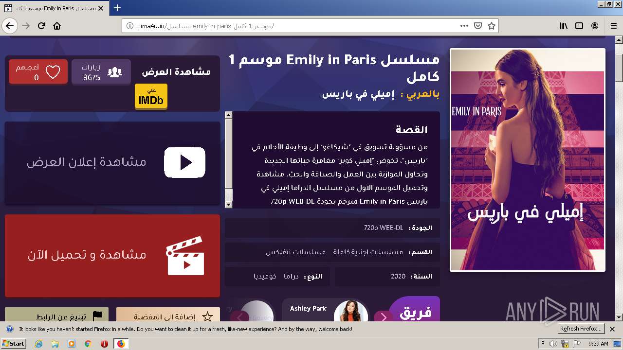This screenshot has height=350, width=623.
Task: Open the Library icon in toolbar
Action: tap(564, 26)
